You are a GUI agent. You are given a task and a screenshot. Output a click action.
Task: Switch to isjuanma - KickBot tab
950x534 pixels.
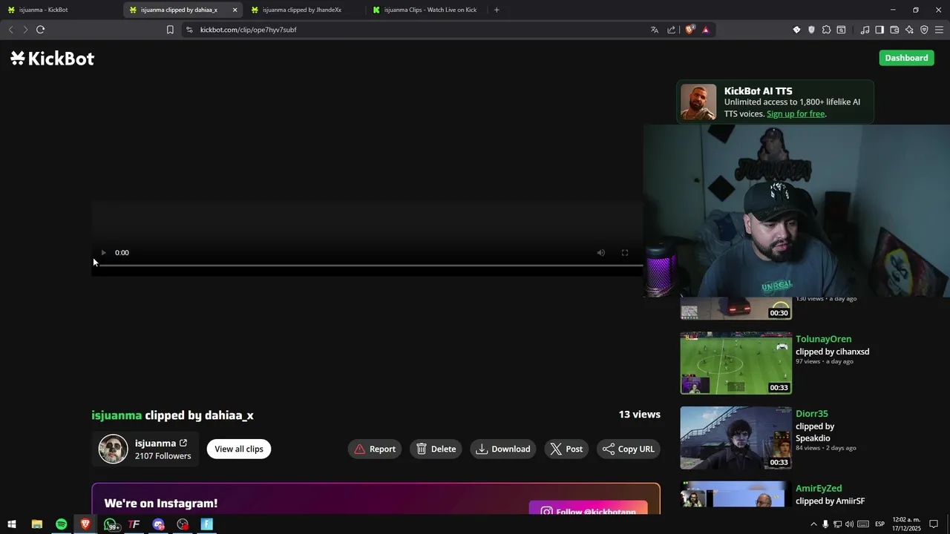(61, 10)
